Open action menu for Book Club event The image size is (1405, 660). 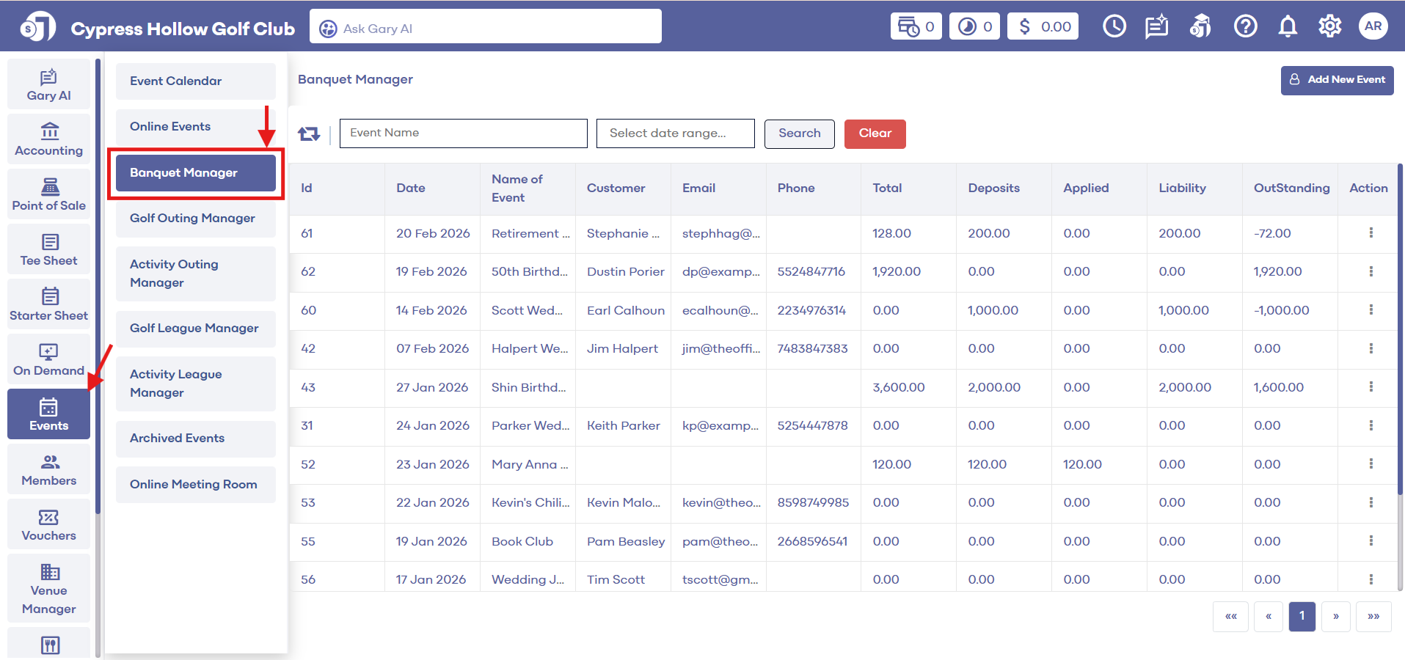[x=1371, y=541]
